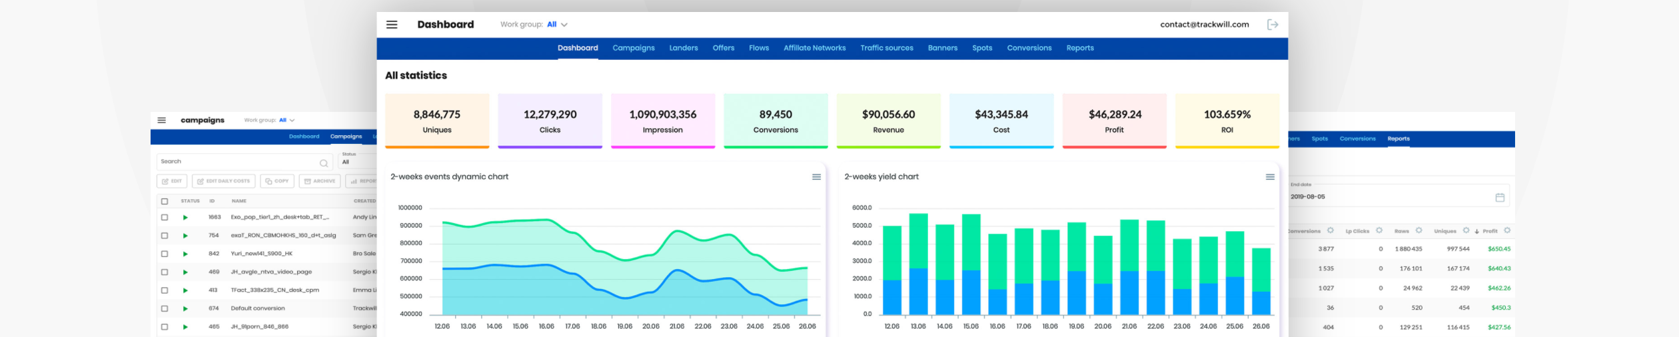This screenshot has width=1679, height=337.
Task: Click play status icon for campaign 469
Action: pyautogui.click(x=185, y=272)
